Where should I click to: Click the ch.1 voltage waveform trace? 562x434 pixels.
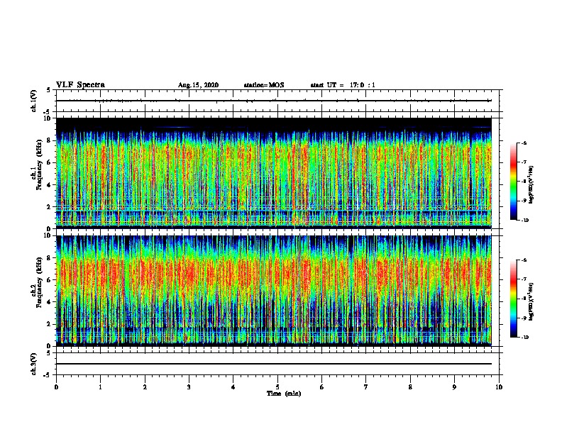[x=274, y=101]
